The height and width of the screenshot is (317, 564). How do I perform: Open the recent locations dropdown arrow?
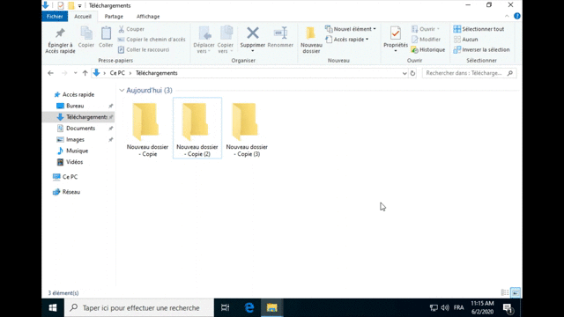[75, 73]
